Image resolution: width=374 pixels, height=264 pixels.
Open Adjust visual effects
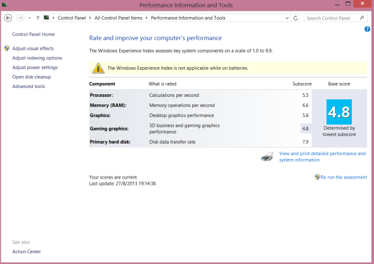coord(33,48)
